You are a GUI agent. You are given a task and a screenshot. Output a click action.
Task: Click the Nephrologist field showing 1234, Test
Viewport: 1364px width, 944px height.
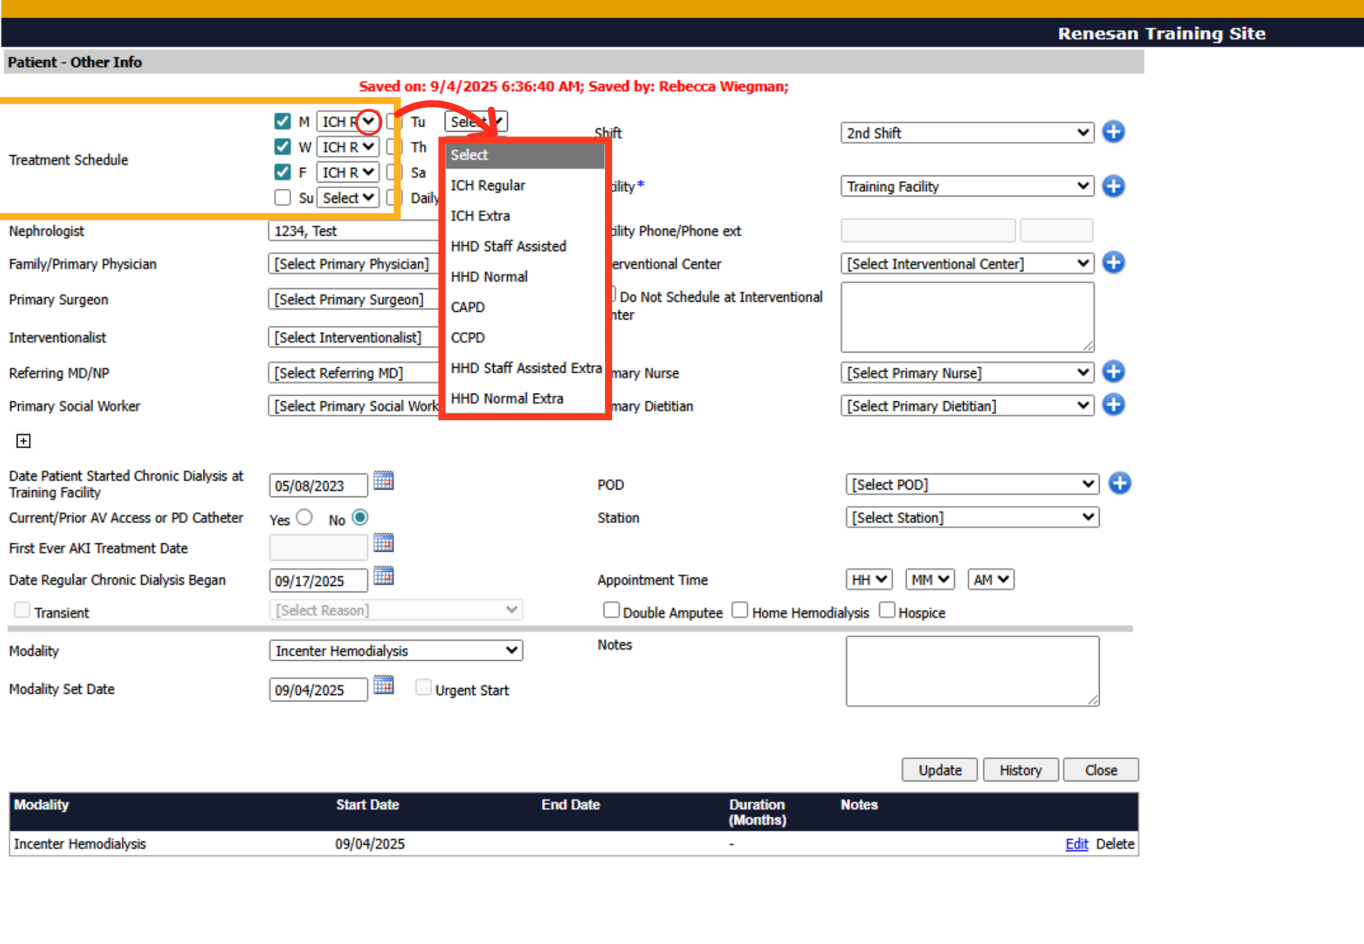[353, 231]
